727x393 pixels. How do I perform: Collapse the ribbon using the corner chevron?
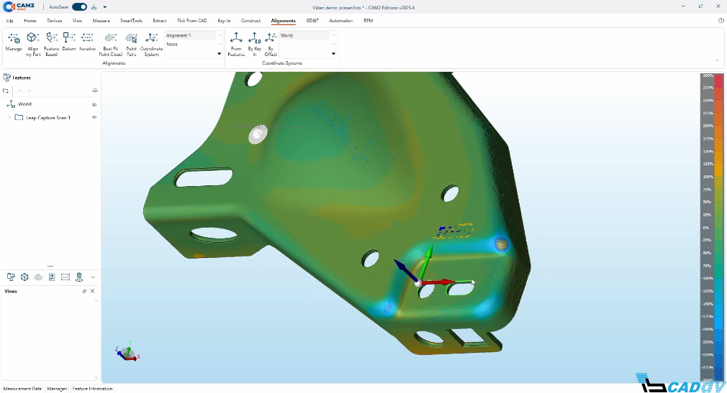(x=717, y=60)
